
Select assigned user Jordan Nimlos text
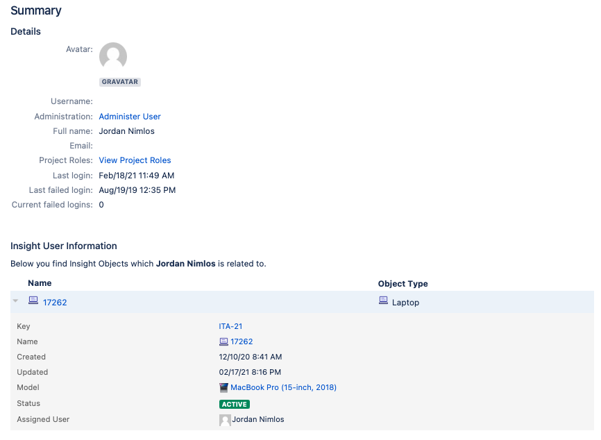pos(258,419)
